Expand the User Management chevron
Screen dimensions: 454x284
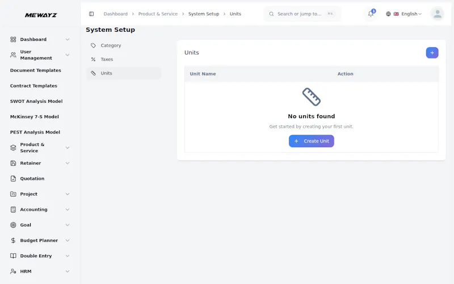[67, 55]
